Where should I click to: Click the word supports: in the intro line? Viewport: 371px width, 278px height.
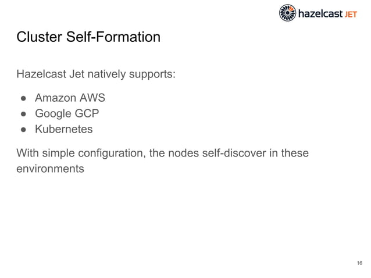(152, 75)
